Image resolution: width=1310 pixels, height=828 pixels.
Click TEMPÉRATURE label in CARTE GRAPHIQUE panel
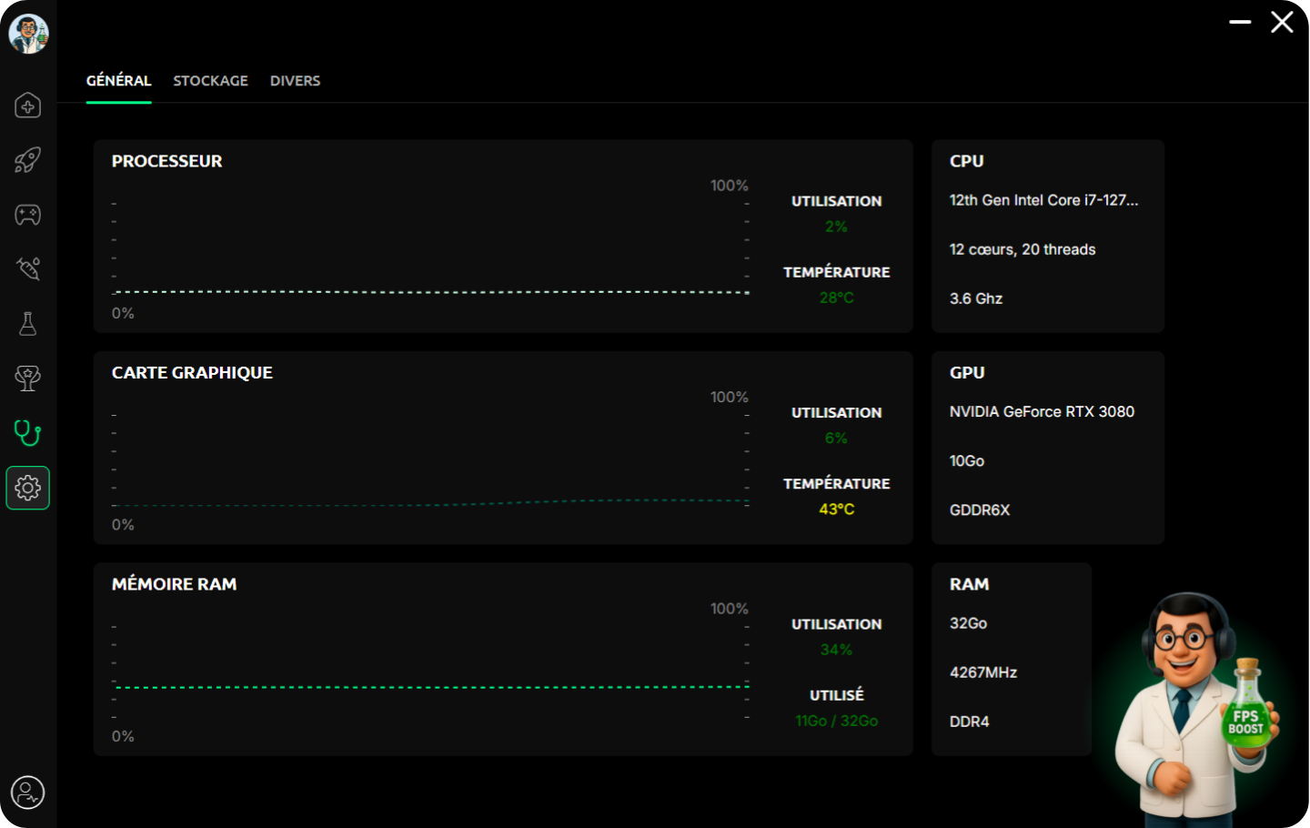(836, 484)
